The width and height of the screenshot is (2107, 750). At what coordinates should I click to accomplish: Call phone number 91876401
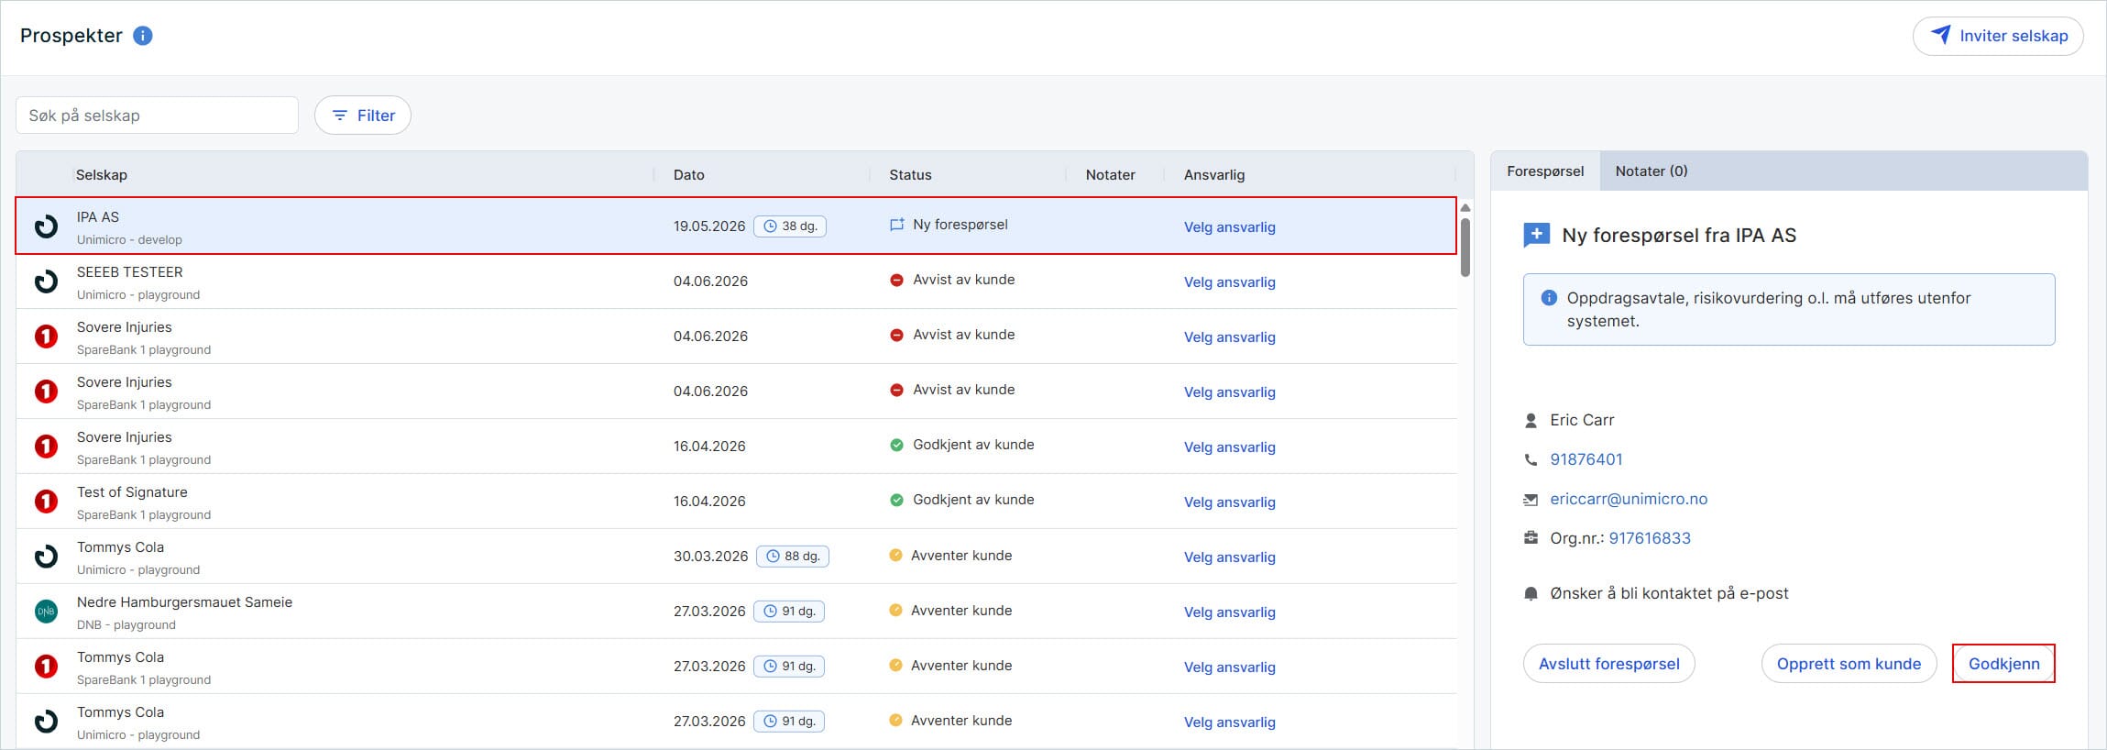tap(1586, 459)
